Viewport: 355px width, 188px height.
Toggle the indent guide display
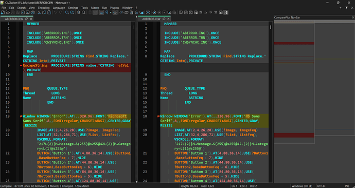click(115, 12)
